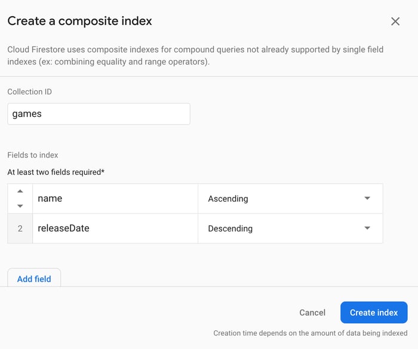Screen dimensions: 418x349
Task: Move the name field up one position
Action: 20,192
